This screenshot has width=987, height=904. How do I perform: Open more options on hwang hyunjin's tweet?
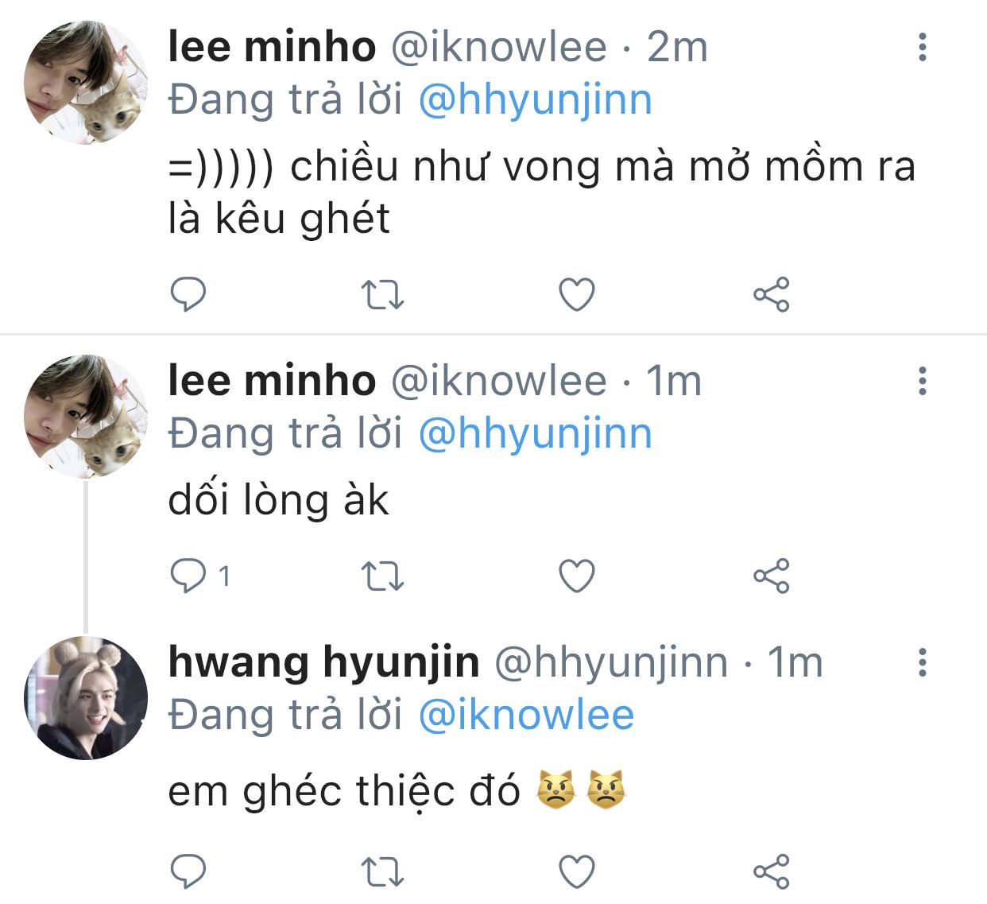[922, 662]
